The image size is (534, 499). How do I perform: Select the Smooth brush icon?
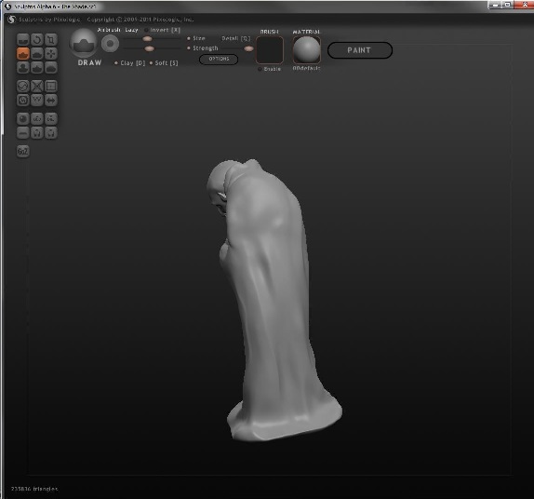tap(51, 67)
